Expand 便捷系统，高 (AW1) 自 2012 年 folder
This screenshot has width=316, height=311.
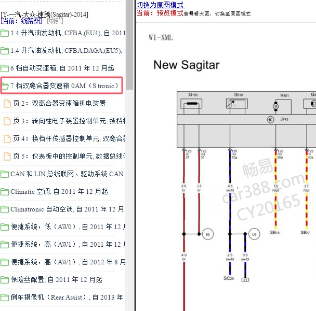[x=68, y=262]
